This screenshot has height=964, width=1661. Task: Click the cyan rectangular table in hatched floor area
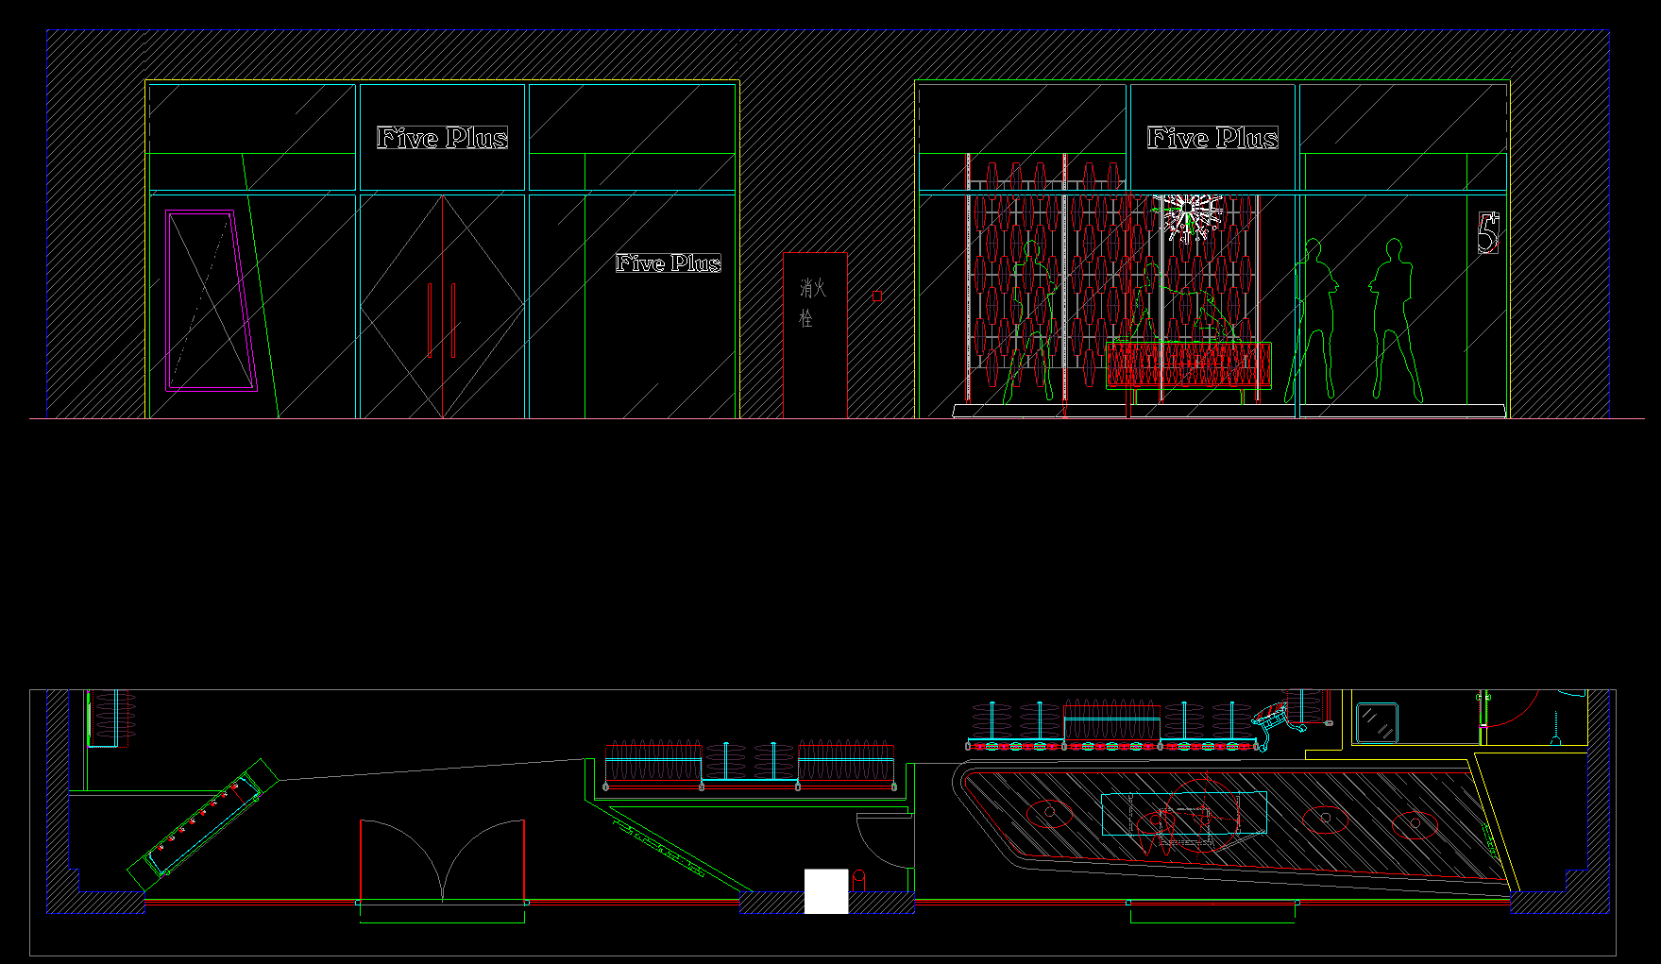(x=1184, y=814)
